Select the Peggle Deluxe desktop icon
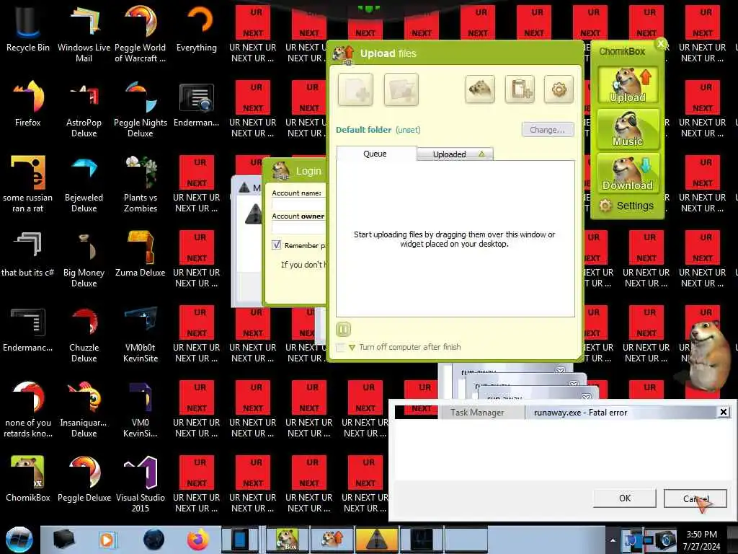Viewport: 738px width, 554px height. pos(84,479)
